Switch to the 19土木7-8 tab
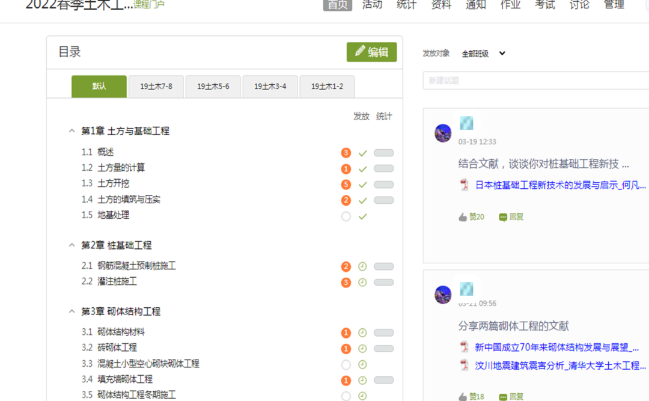 (x=156, y=87)
